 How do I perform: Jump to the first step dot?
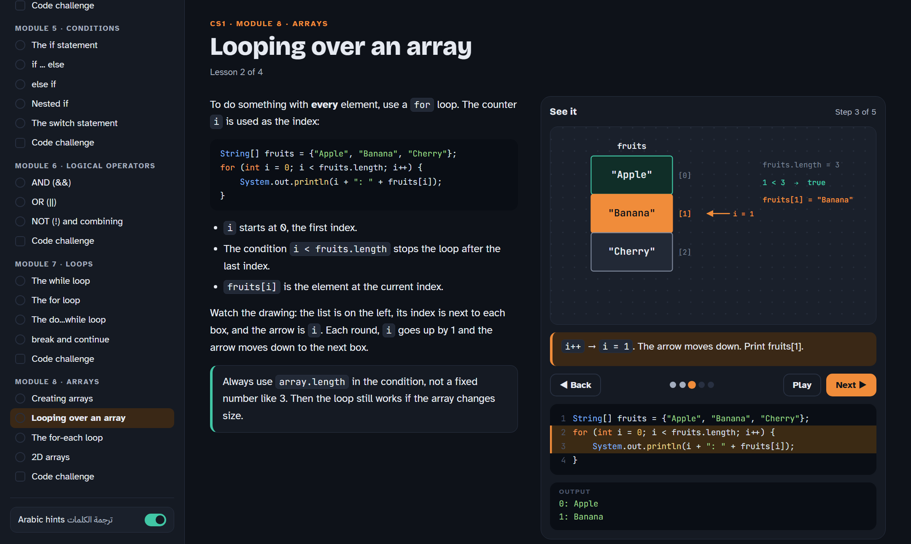673,385
